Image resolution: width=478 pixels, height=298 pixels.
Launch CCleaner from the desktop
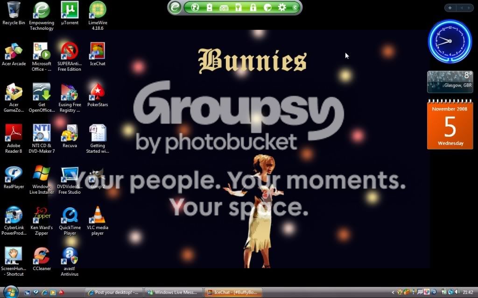point(42,259)
